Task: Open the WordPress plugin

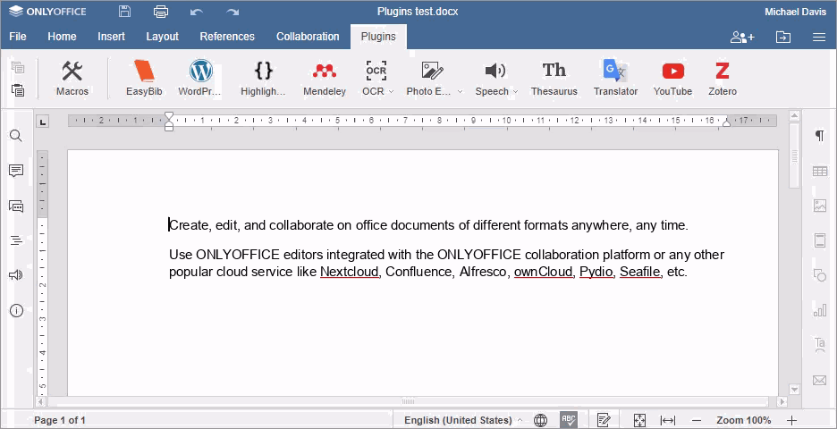Action: 200,78
